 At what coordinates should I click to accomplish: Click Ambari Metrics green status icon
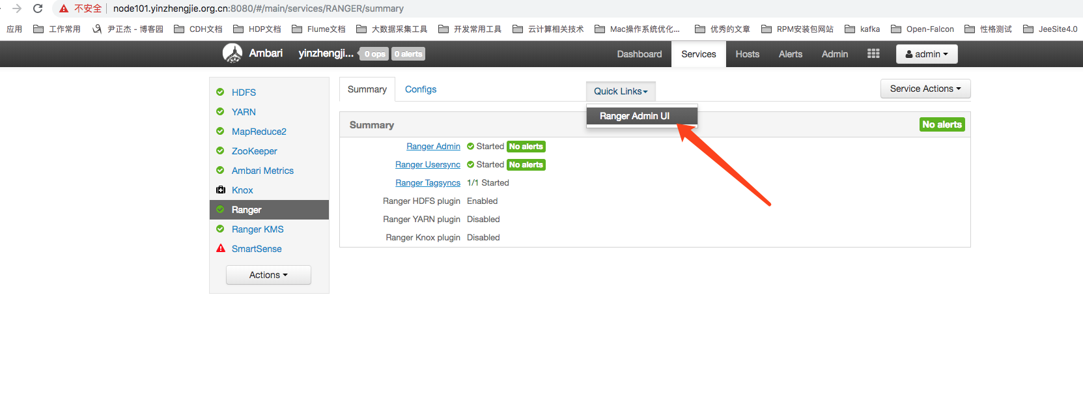[220, 170]
